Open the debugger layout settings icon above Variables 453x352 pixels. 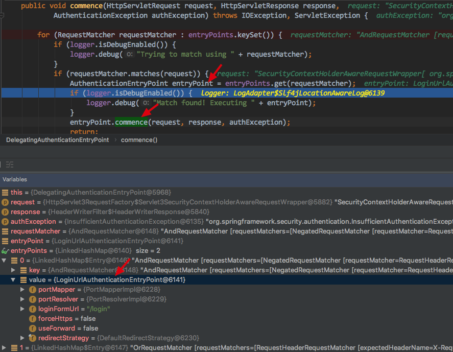coord(9,165)
